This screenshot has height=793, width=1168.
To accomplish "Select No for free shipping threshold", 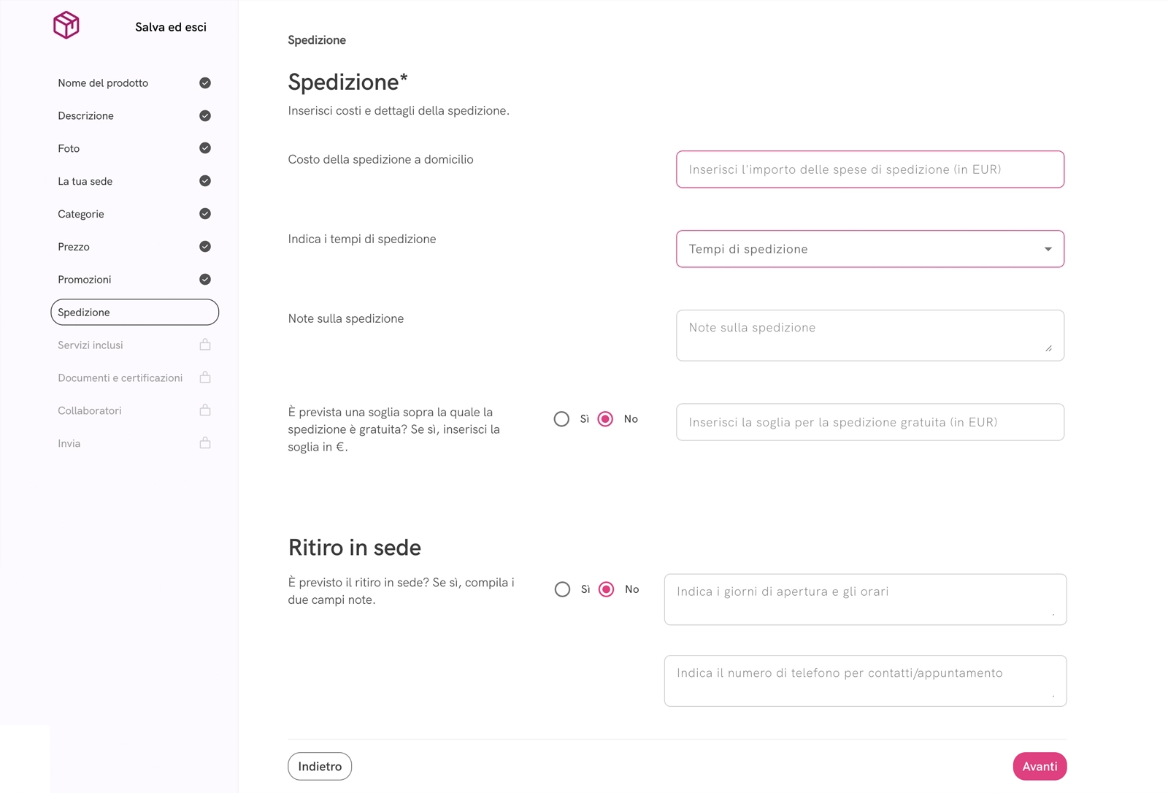I will pyautogui.click(x=606, y=419).
